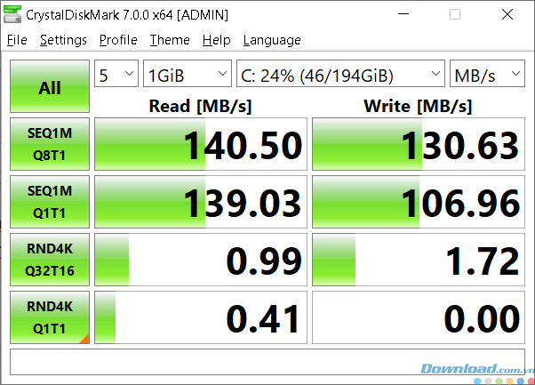Click the empty comment field at bottom
This screenshot has height=385, width=535.
(267, 362)
